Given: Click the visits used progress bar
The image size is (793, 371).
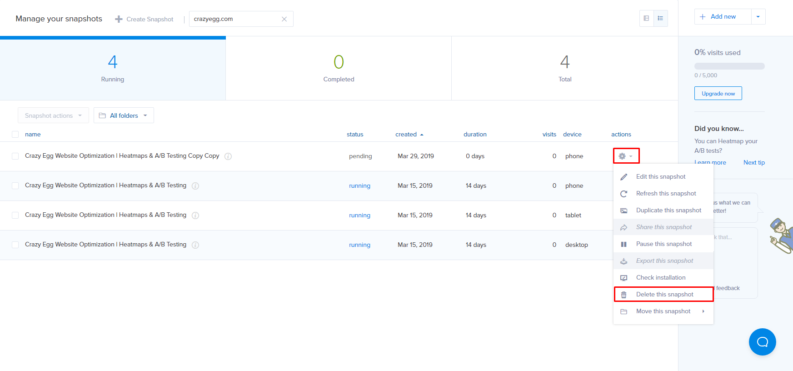Looking at the screenshot, I should (x=729, y=66).
